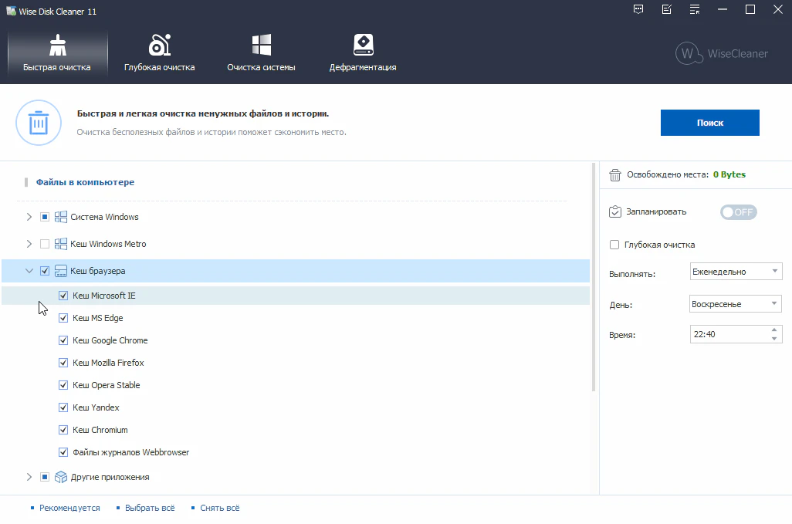Image resolution: width=792 pixels, height=524 pixels.
Task: Enable the Глубокая очистка checkbox
Action: [x=614, y=245]
